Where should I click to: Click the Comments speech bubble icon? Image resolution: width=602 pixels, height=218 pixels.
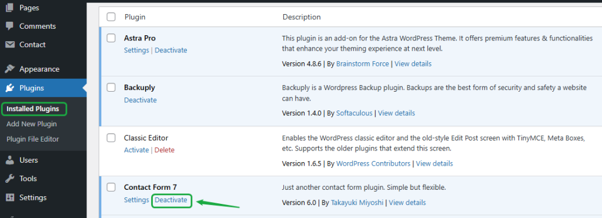(9, 26)
